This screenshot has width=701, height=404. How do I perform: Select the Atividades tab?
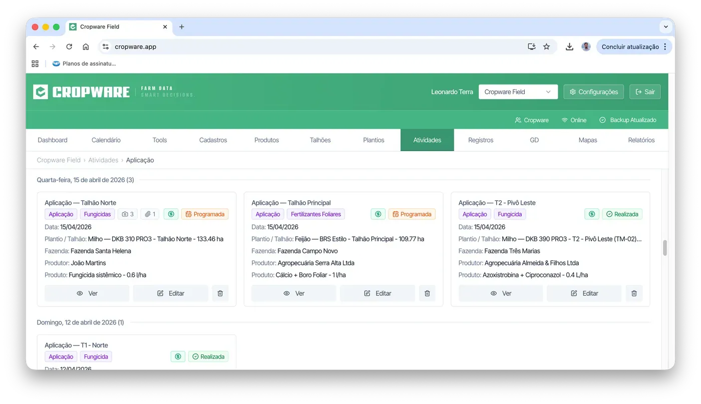click(x=427, y=140)
